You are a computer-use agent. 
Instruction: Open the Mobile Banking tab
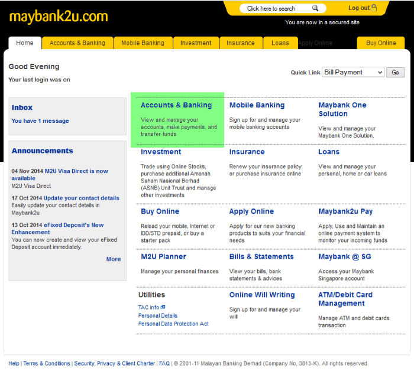pos(143,43)
